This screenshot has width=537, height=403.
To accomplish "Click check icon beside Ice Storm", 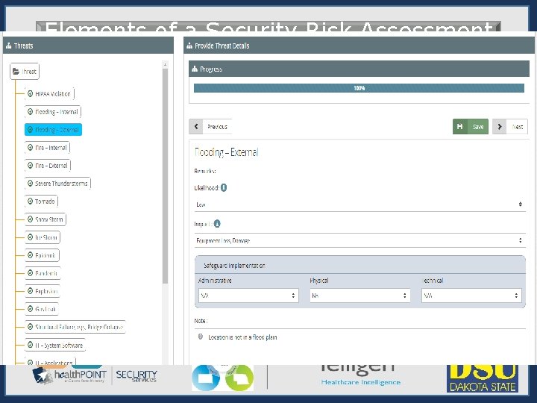I will click(x=30, y=237).
